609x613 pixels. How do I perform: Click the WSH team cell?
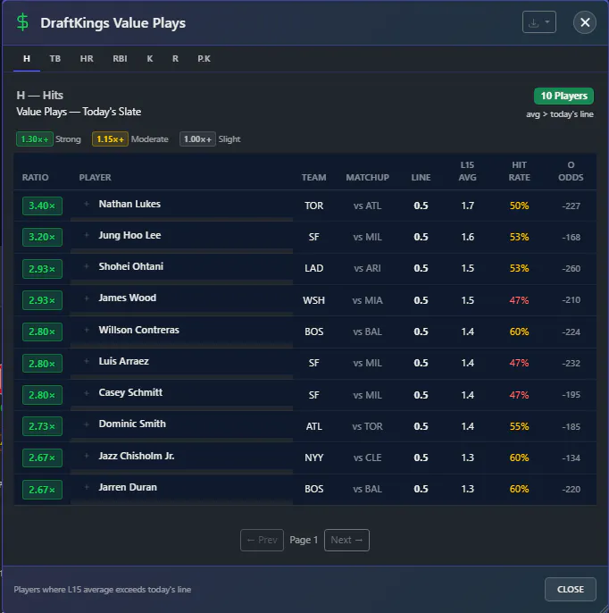click(x=313, y=300)
